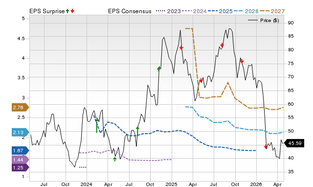
Task: Click the red surprise arrow near price 81
Action: (x=181, y=48)
